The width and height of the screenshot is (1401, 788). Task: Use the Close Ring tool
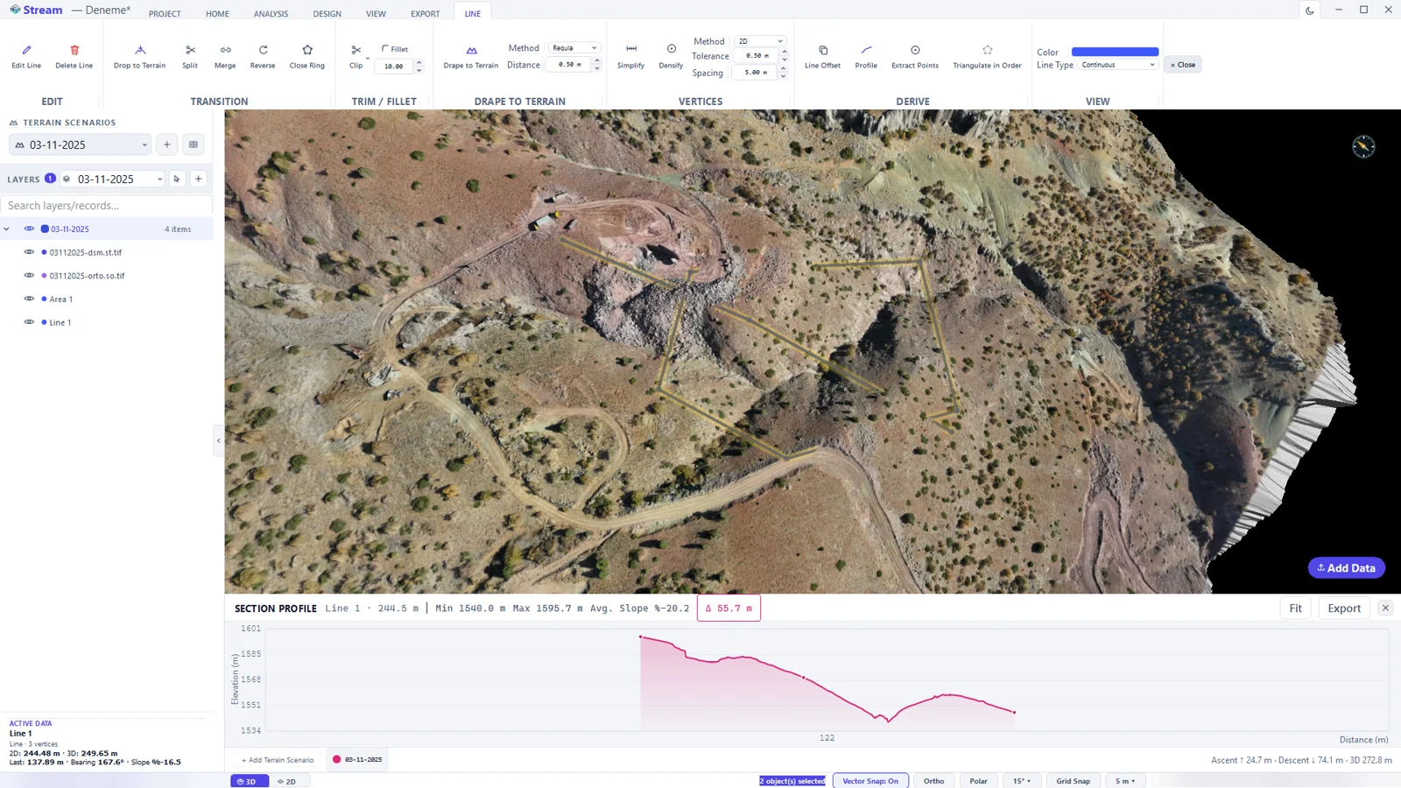pos(307,56)
